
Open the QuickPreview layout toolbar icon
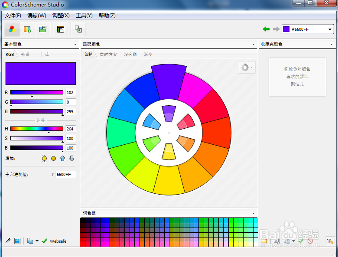pos(61,29)
